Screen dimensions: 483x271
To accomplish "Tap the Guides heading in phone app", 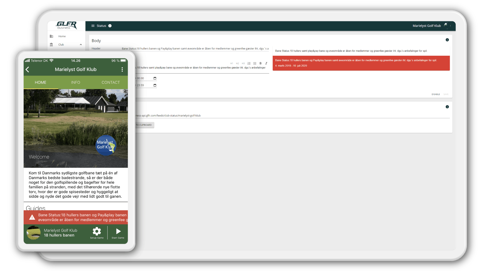I will point(35,208).
